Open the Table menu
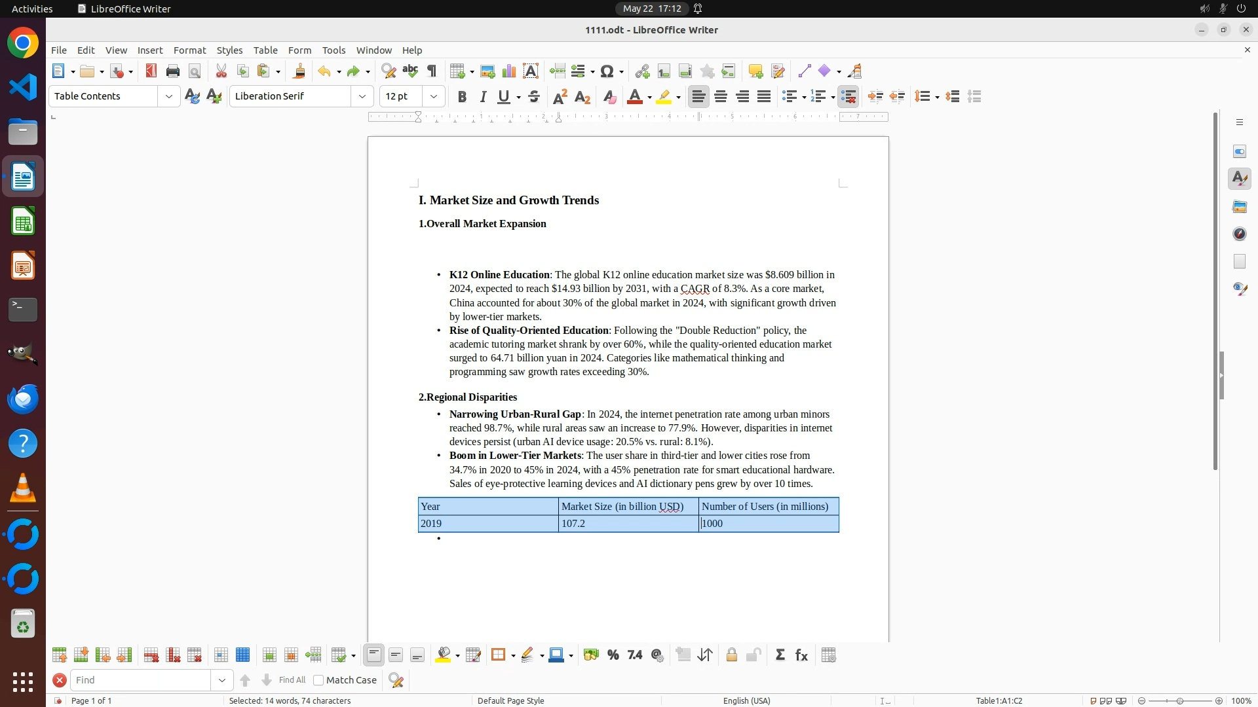 [265, 50]
